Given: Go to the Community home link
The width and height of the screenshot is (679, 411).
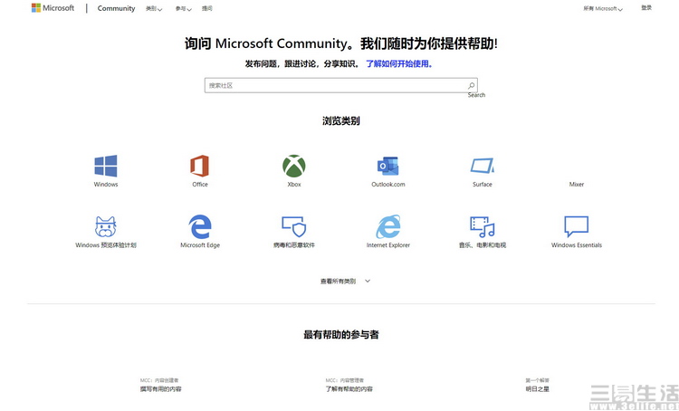Looking at the screenshot, I should 116,8.
